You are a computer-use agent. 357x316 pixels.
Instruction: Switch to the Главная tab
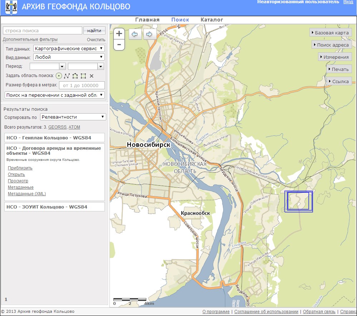pos(147,20)
